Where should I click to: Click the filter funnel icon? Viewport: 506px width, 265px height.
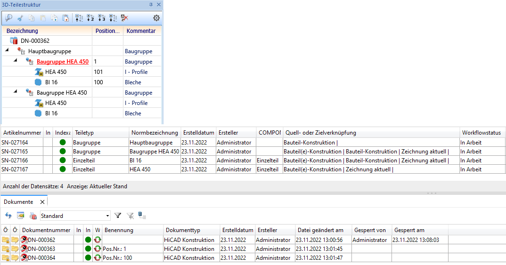tap(118, 216)
